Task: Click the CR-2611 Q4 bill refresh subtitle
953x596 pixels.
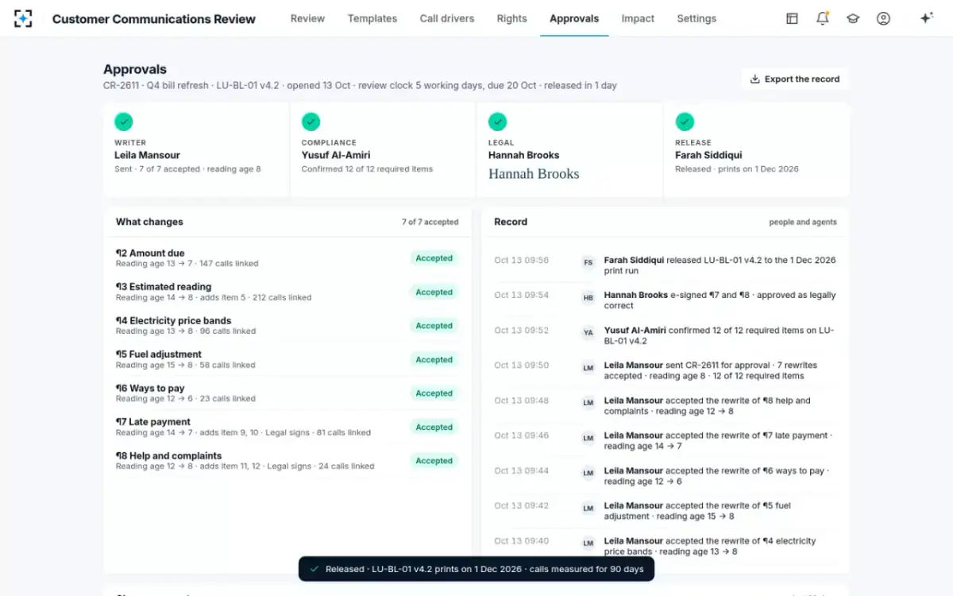Action: 360,86
